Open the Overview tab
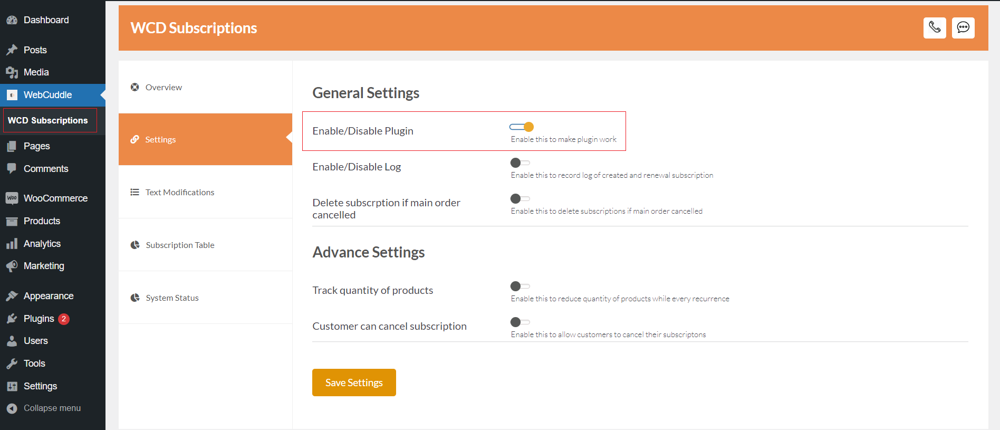This screenshot has width=1000, height=430. tap(205, 87)
